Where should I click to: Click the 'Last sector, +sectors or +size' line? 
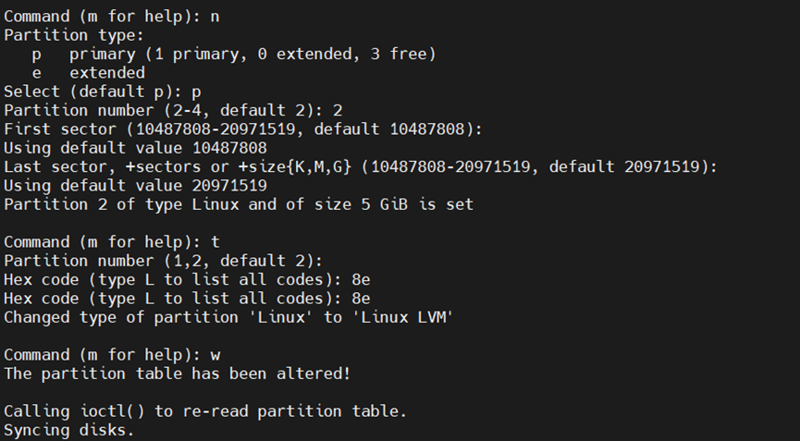click(361, 166)
